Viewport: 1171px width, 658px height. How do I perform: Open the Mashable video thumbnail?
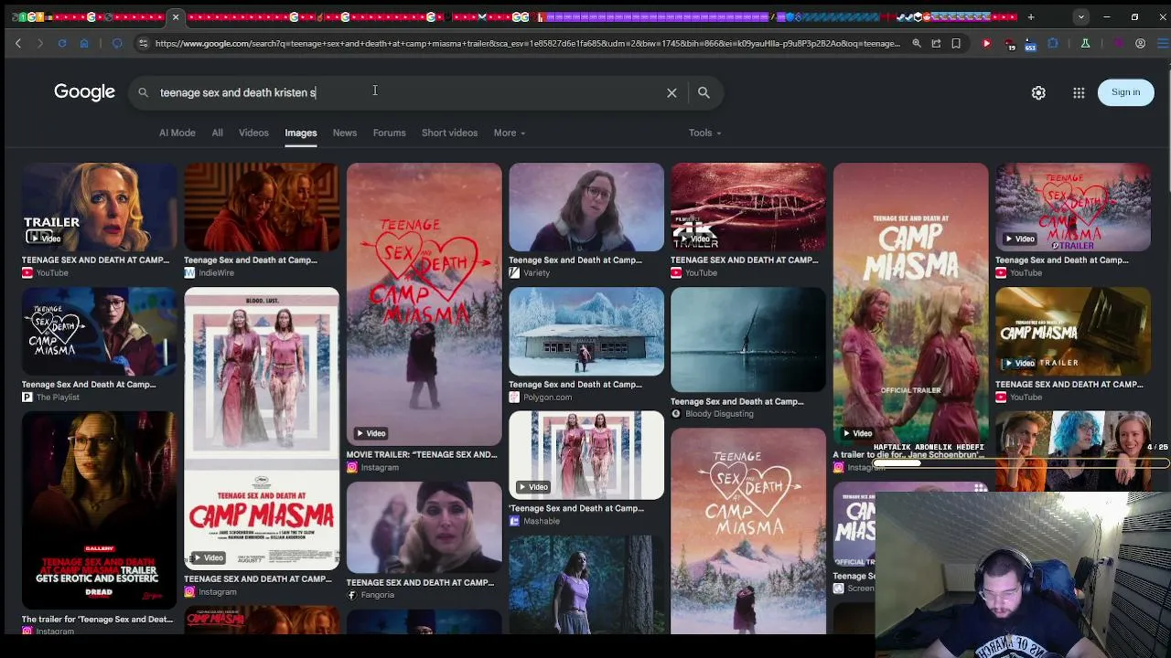click(x=586, y=455)
